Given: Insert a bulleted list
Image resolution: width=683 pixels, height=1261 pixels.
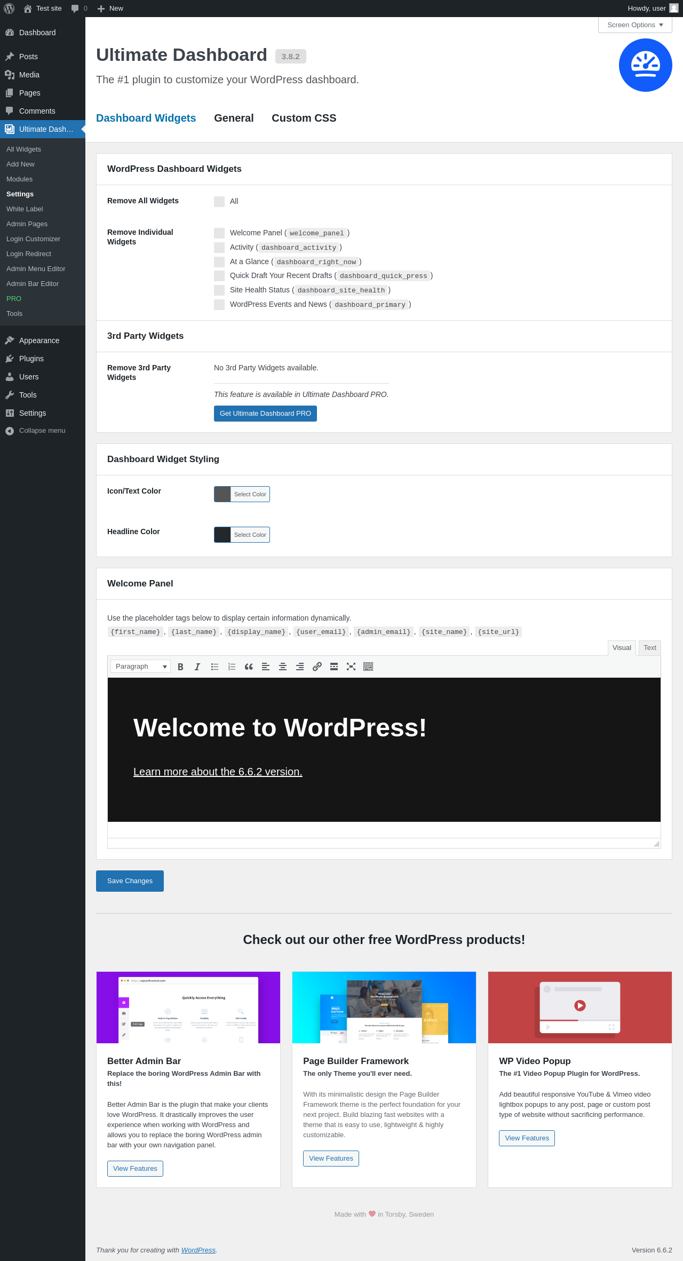Looking at the screenshot, I should click(215, 667).
